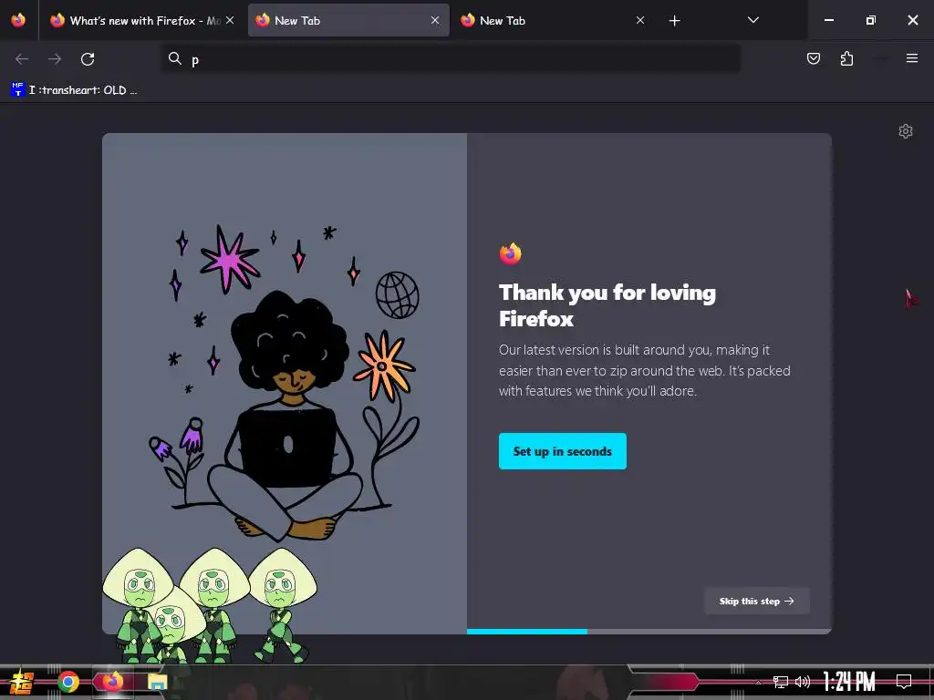This screenshot has height=700, width=934.
Task: Close the active middle New Tab
Action: pyautogui.click(x=435, y=20)
